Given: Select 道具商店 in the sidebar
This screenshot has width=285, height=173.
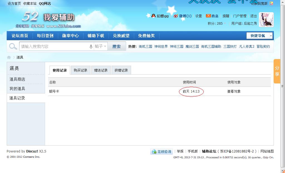Looking at the screenshot, I should point(17,79).
